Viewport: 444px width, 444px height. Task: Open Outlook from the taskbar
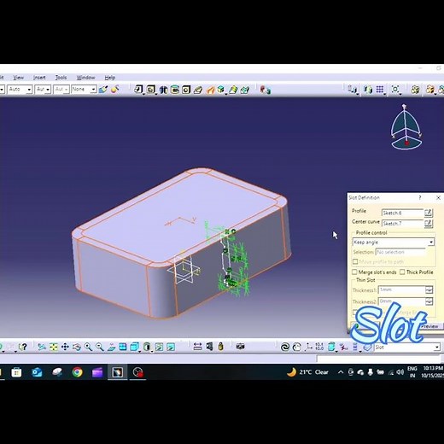(x=37, y=372)
